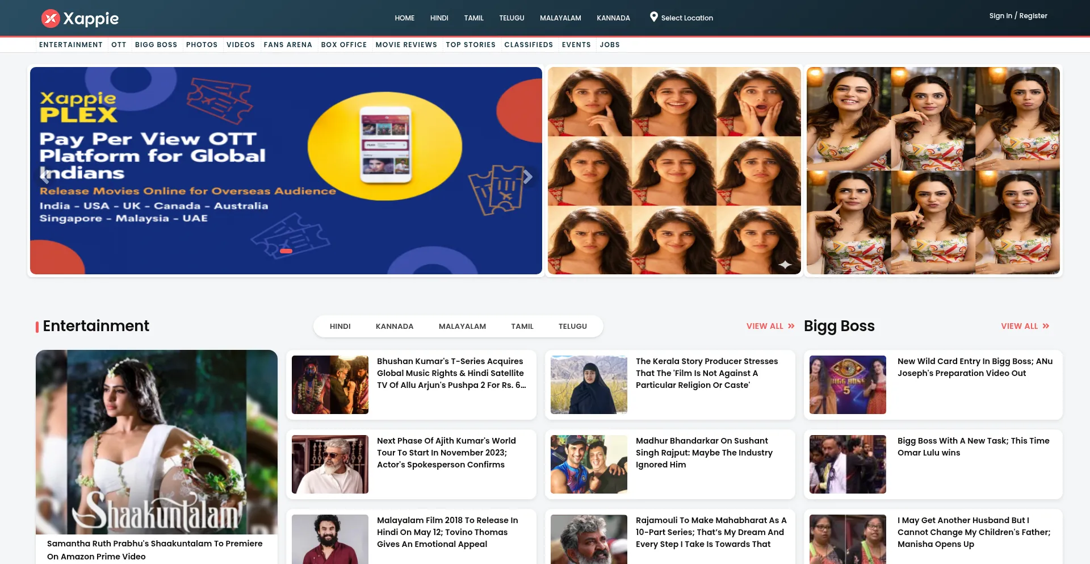Click VIEW ALL for Bigg Boss section
This screenshot has width=1090, height=564.
tap(1025, 326)
